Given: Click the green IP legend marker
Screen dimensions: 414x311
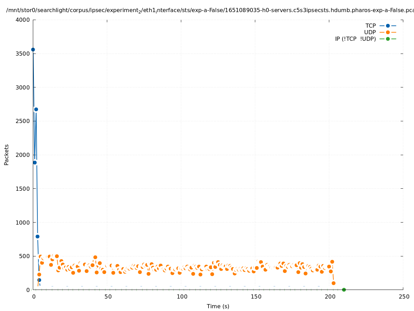Looking at the screenshot, I should 388,39.
